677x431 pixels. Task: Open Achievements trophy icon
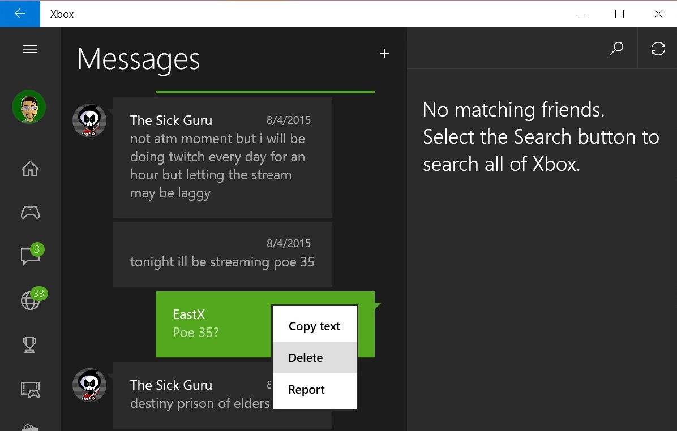30,344
